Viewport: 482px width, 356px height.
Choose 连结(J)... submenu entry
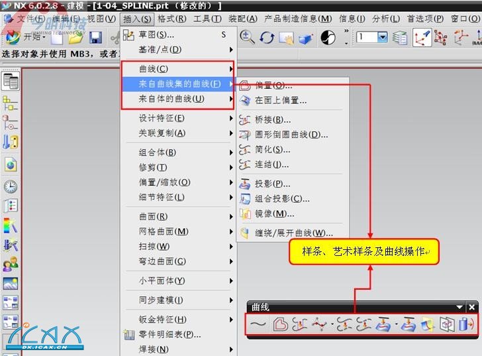pos(292,164)
